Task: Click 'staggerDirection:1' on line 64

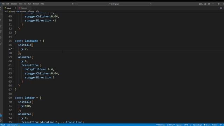Action: point(40,77)
